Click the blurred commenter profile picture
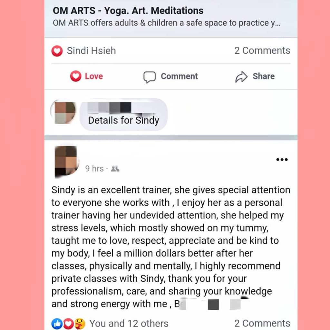 click(64, 112)
